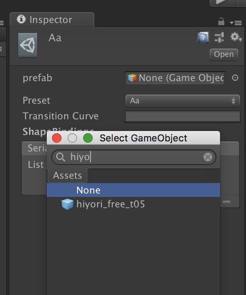Open the Preset dropdown showing Aa
The height and width of the screenshot is (295, 246).
point(182,101)
